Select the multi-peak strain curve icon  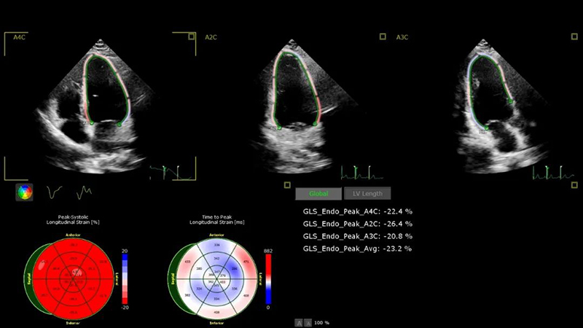[x=85, y=192]
